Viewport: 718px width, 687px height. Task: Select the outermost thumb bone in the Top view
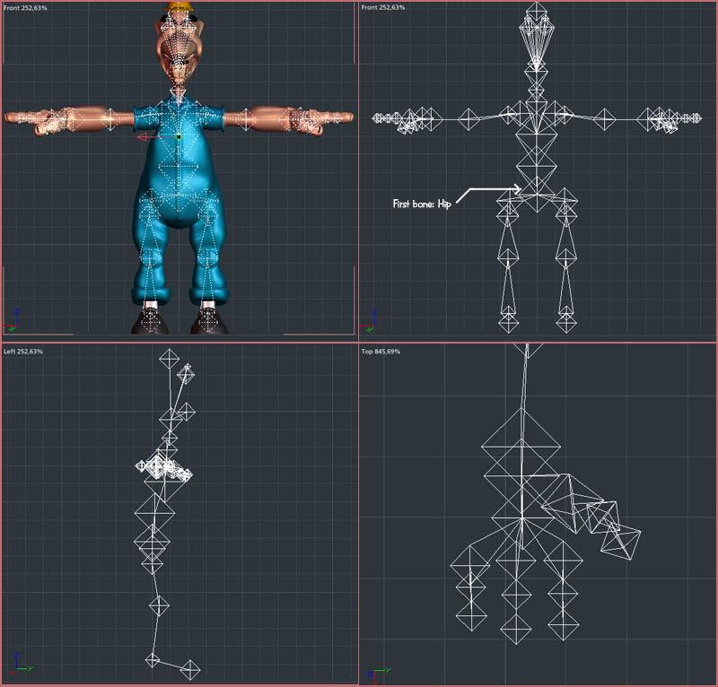pos(621,543)
